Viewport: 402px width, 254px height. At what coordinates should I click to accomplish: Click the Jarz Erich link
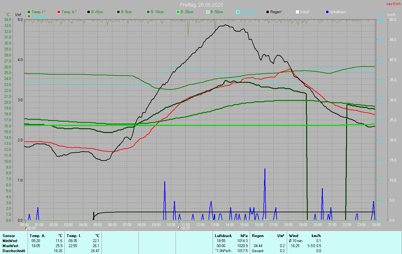coord(393,4)
